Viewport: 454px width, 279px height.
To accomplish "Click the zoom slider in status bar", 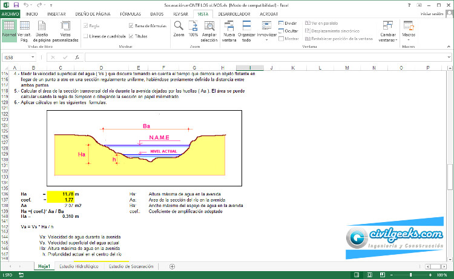I will point(412,275).
